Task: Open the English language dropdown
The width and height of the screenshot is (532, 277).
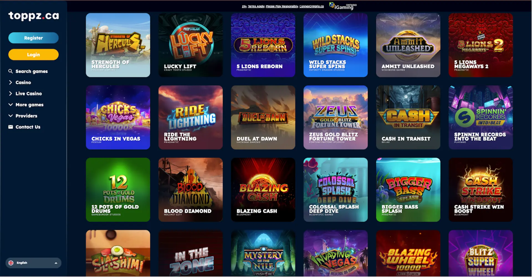Action: pos(34,263)
